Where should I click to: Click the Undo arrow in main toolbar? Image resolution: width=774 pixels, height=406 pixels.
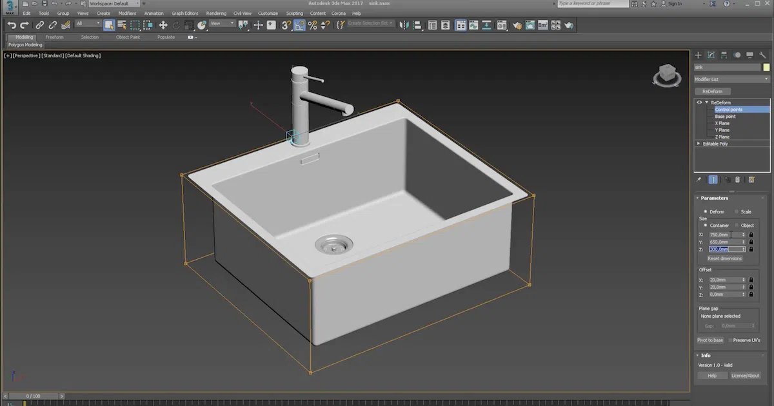12,25
